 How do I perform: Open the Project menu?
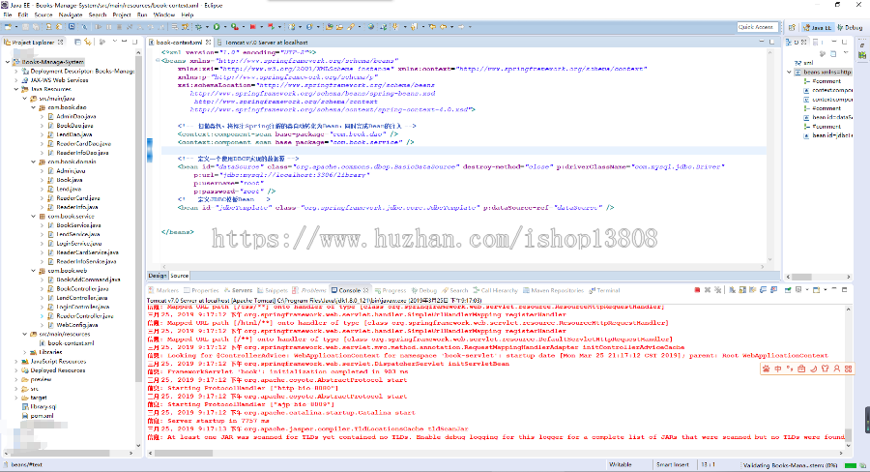coord(122,15)
